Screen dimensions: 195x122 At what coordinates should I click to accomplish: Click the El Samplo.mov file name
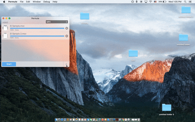[17, 26]
